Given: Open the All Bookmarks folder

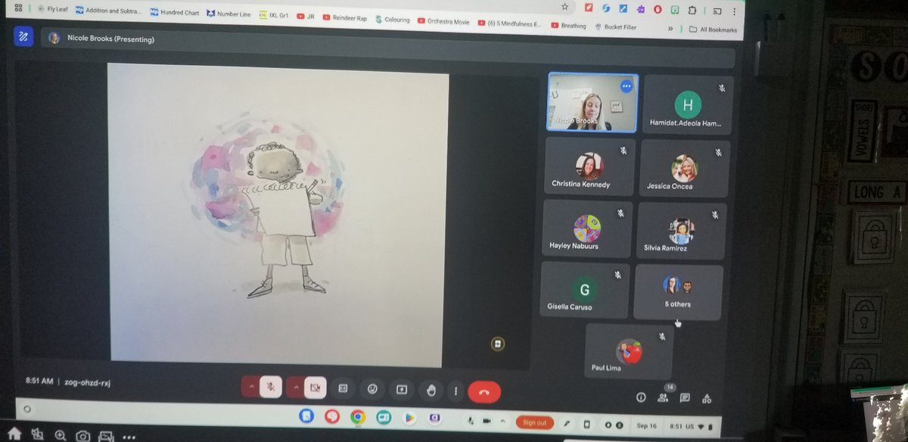Looking at the screenshot, I should [712, 30].
